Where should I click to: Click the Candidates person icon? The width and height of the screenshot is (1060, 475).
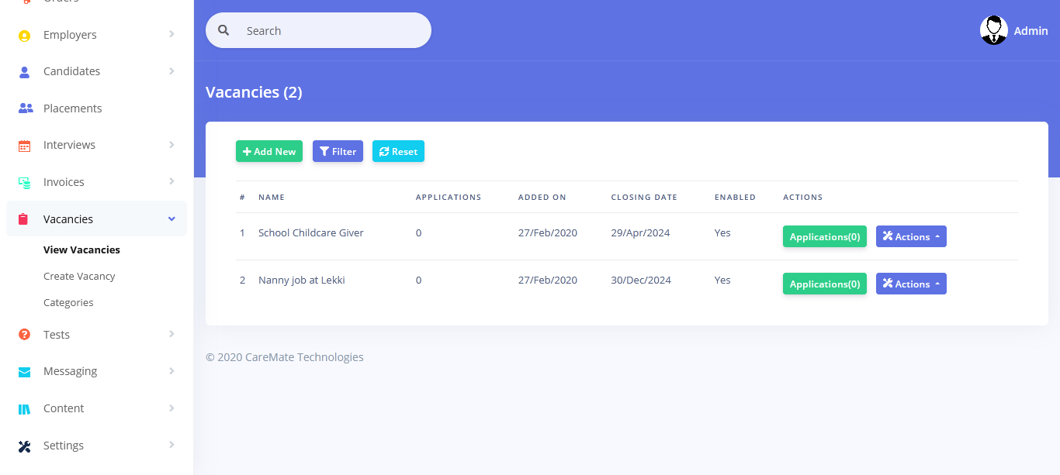click(24, 71)
